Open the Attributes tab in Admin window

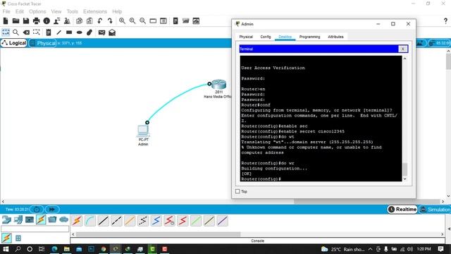pos(335,37)
